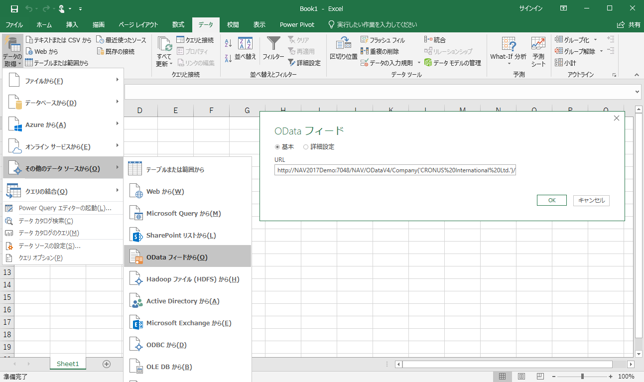
Task: Open the データベースから(D) submenu
Action: (x=63, y=103)
